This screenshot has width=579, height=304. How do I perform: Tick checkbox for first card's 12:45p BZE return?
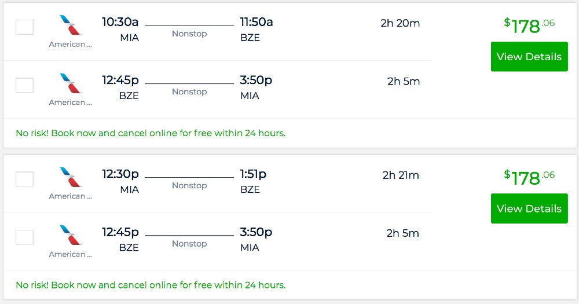[24, 85]
